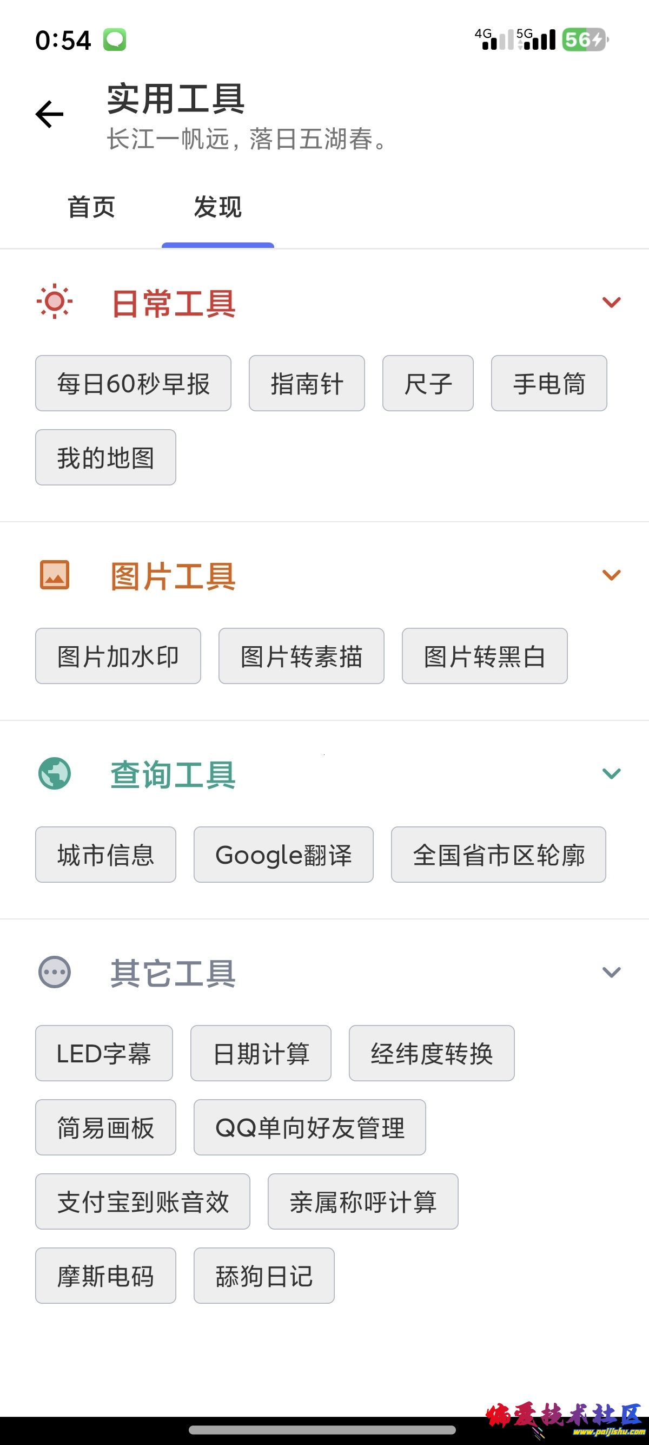Switch to the 首页 tab

point(91,207)
